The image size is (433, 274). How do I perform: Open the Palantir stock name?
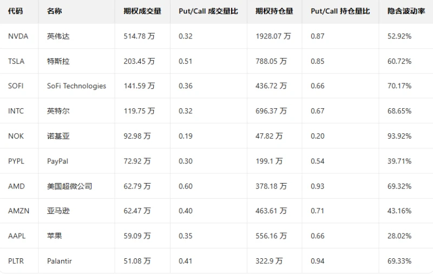pyautogui.click(x=59, y=261)
